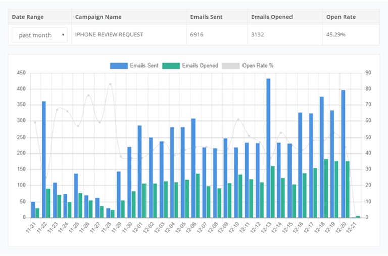Open the past month date range dropdown
The height and width of the screenshot is (256, 388).
pos(39,35)
